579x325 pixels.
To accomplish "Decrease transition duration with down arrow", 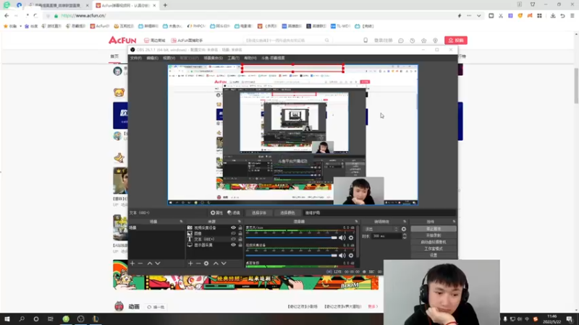I will point(405,238).
